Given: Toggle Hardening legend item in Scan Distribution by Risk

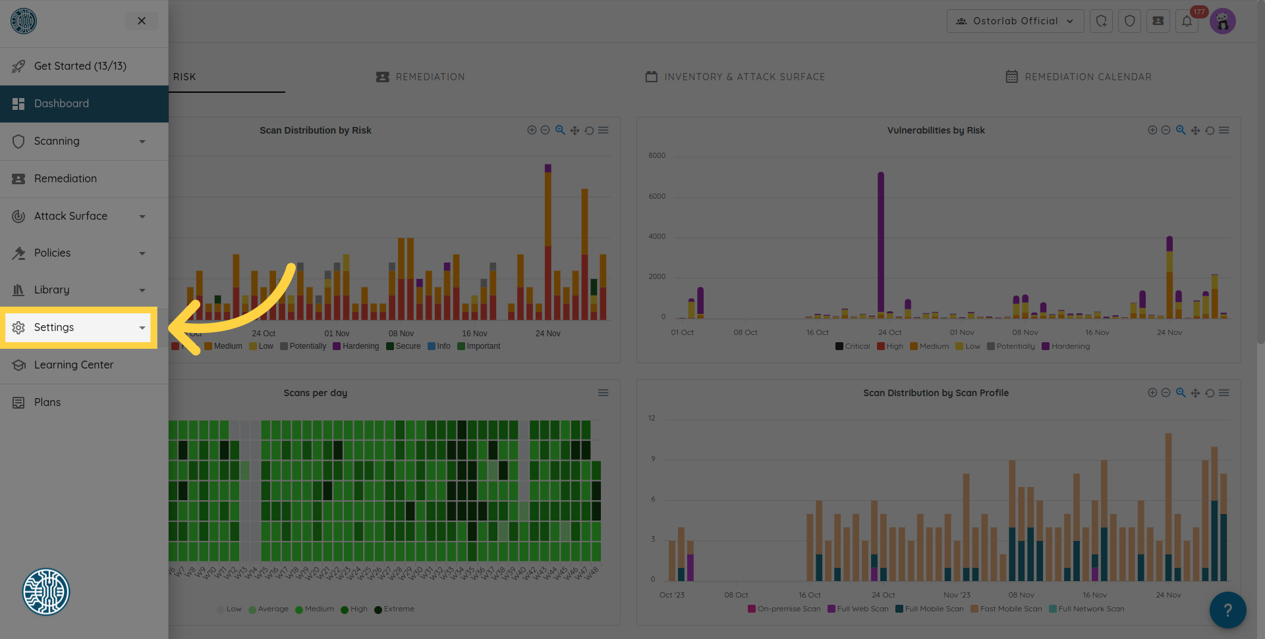Looking at the screenshot, I should click(356, 346).
